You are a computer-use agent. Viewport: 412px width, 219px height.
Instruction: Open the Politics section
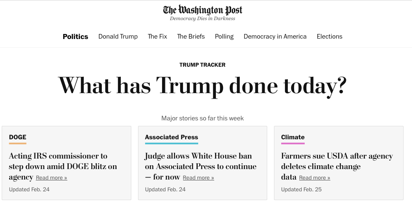(75, 36)
